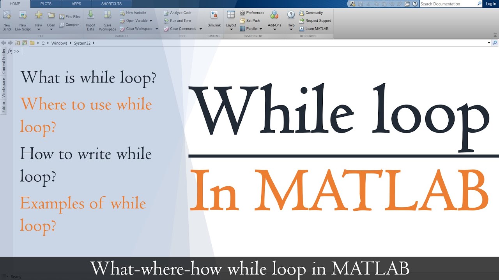
Task: Click the command window prompt line
Action: (x=255, y=51)
